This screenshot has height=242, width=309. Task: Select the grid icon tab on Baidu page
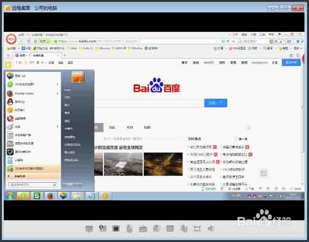click(99, 128)
